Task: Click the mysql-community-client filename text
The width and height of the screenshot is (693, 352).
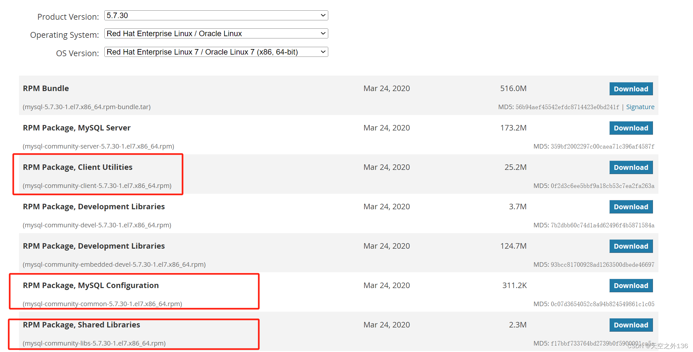Action: (x=97, y=186)
